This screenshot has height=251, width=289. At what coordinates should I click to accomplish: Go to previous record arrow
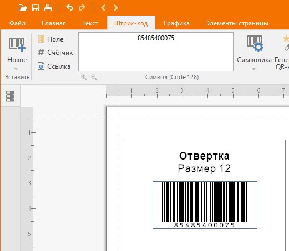(x=103, y=8)
